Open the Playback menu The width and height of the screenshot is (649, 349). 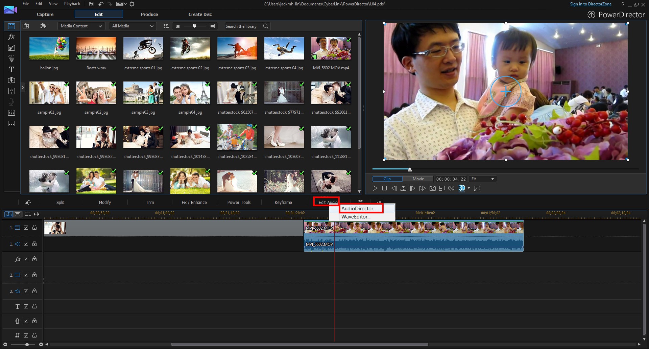click(x=72, y=4)
